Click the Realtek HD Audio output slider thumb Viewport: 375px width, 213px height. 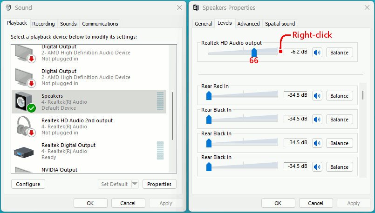pyautogui.click(x=254, y=52)
